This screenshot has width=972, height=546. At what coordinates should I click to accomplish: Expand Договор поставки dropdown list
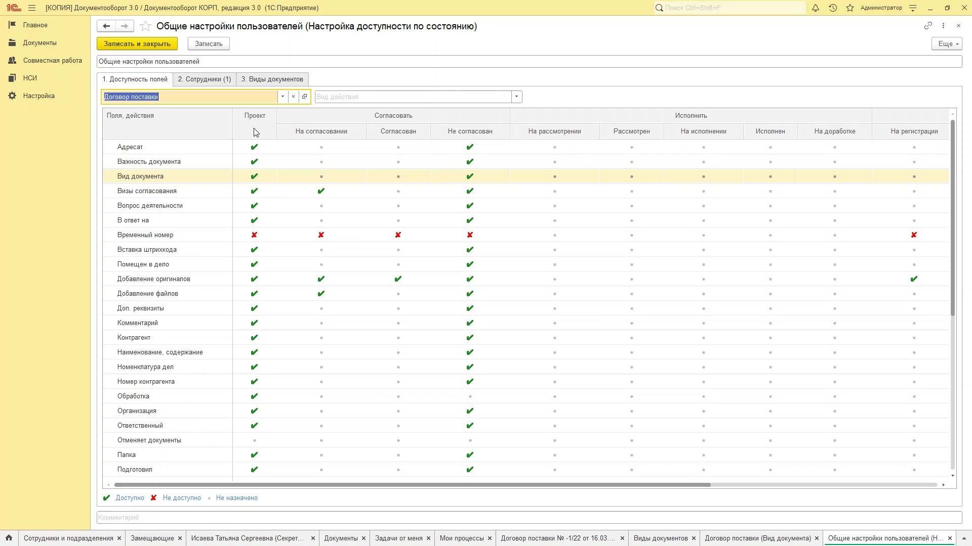tap(282, 97)
